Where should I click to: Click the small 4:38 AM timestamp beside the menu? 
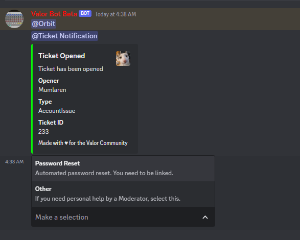pyautogui.click(x=14, y=162)
